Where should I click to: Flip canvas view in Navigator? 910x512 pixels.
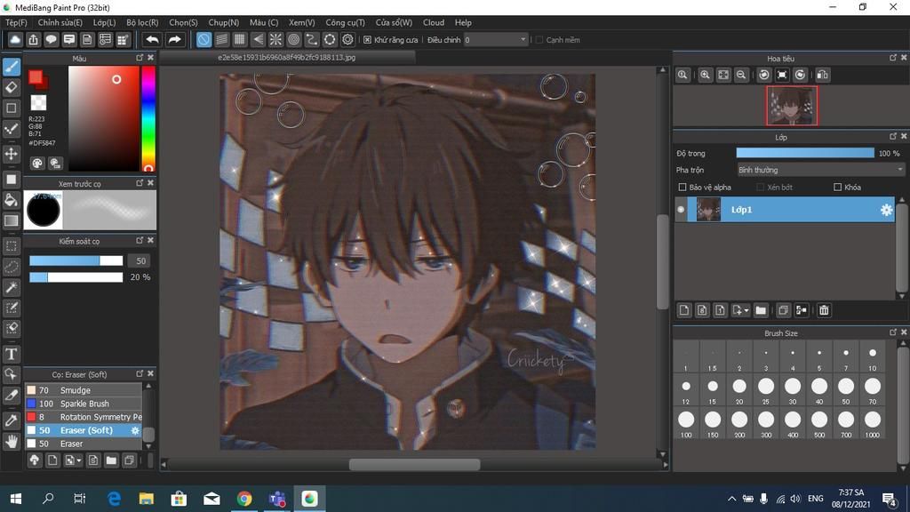click(822, 75)
